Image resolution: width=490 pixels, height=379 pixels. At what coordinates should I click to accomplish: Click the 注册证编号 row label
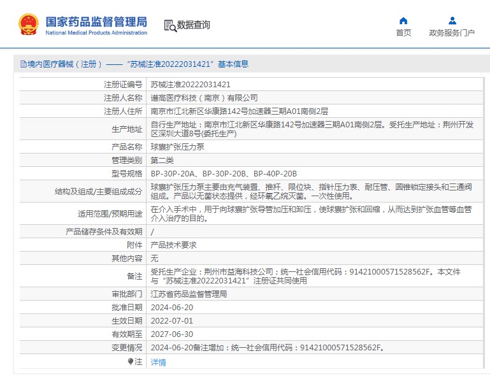tap(123, 85)
